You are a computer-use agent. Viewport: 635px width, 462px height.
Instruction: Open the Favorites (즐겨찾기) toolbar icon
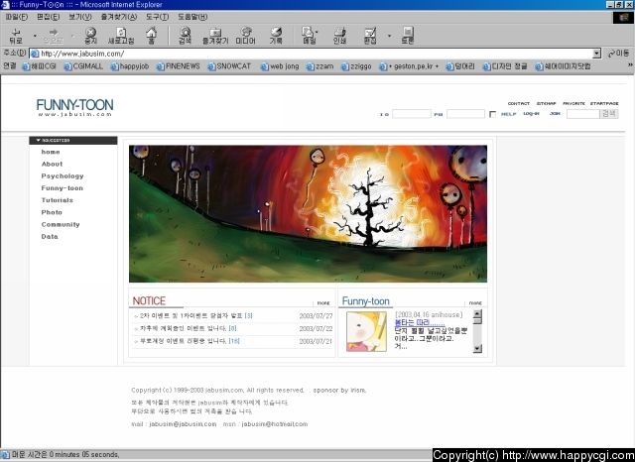click(215, 36)
